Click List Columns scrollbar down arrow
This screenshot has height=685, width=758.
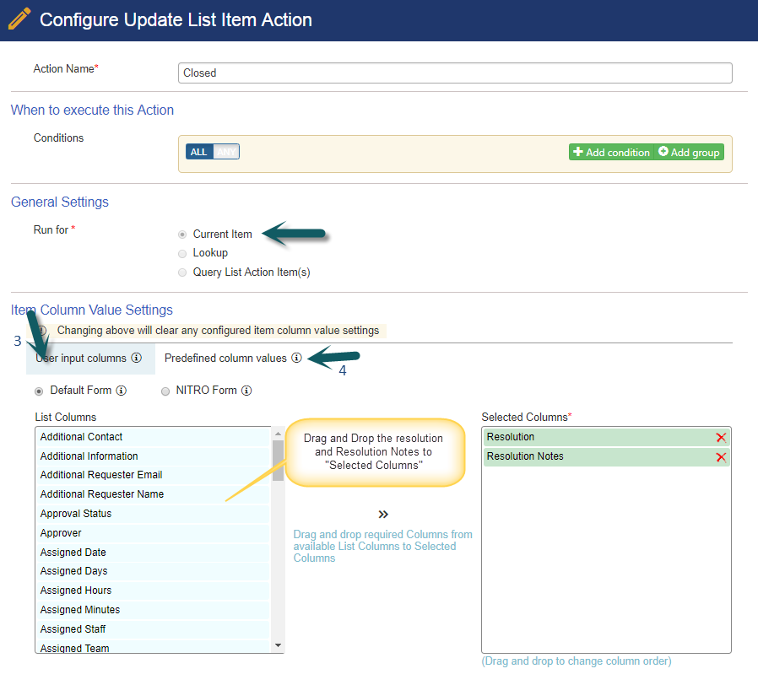[278, 645]
